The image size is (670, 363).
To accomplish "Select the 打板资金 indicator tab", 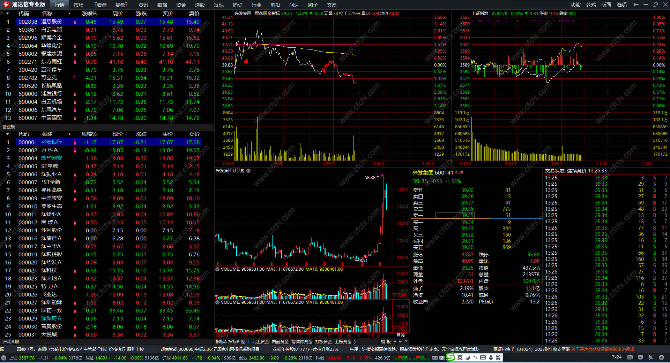I will [323, 342].
